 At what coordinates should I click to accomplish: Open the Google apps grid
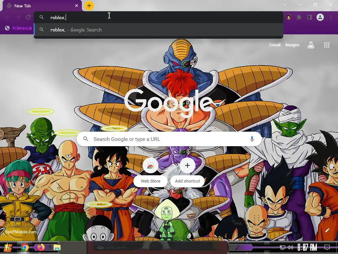[327, 45]
